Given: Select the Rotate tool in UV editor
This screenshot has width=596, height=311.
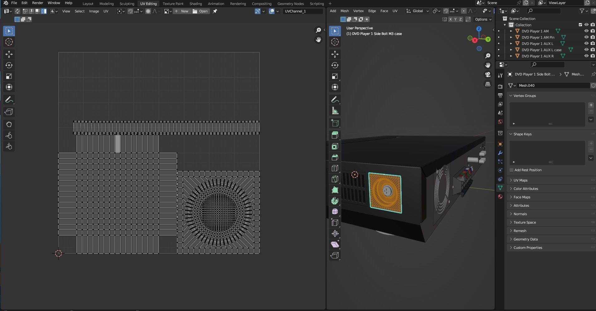Looking at the screenshot, I should (9, 65).
